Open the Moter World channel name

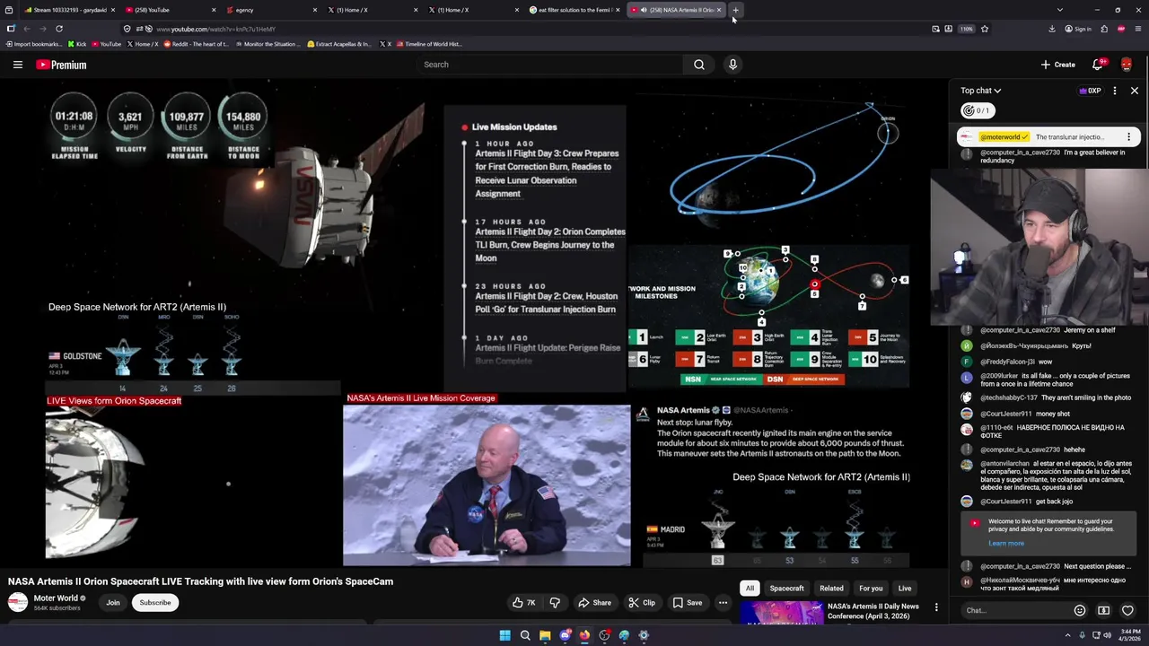(56, 598)
